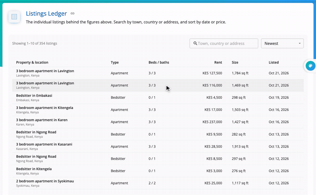This screenshot has height=195, width=316.
Task: Open the Bedsitter in Kitengela listing
Action: point(34,169)
